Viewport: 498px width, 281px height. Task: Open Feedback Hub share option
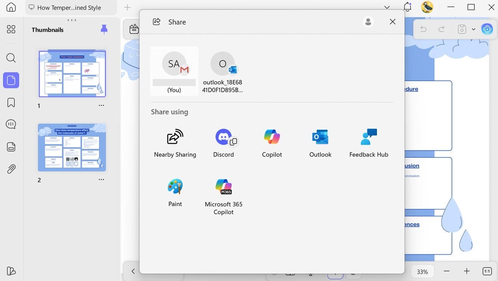tap(369, 143)
